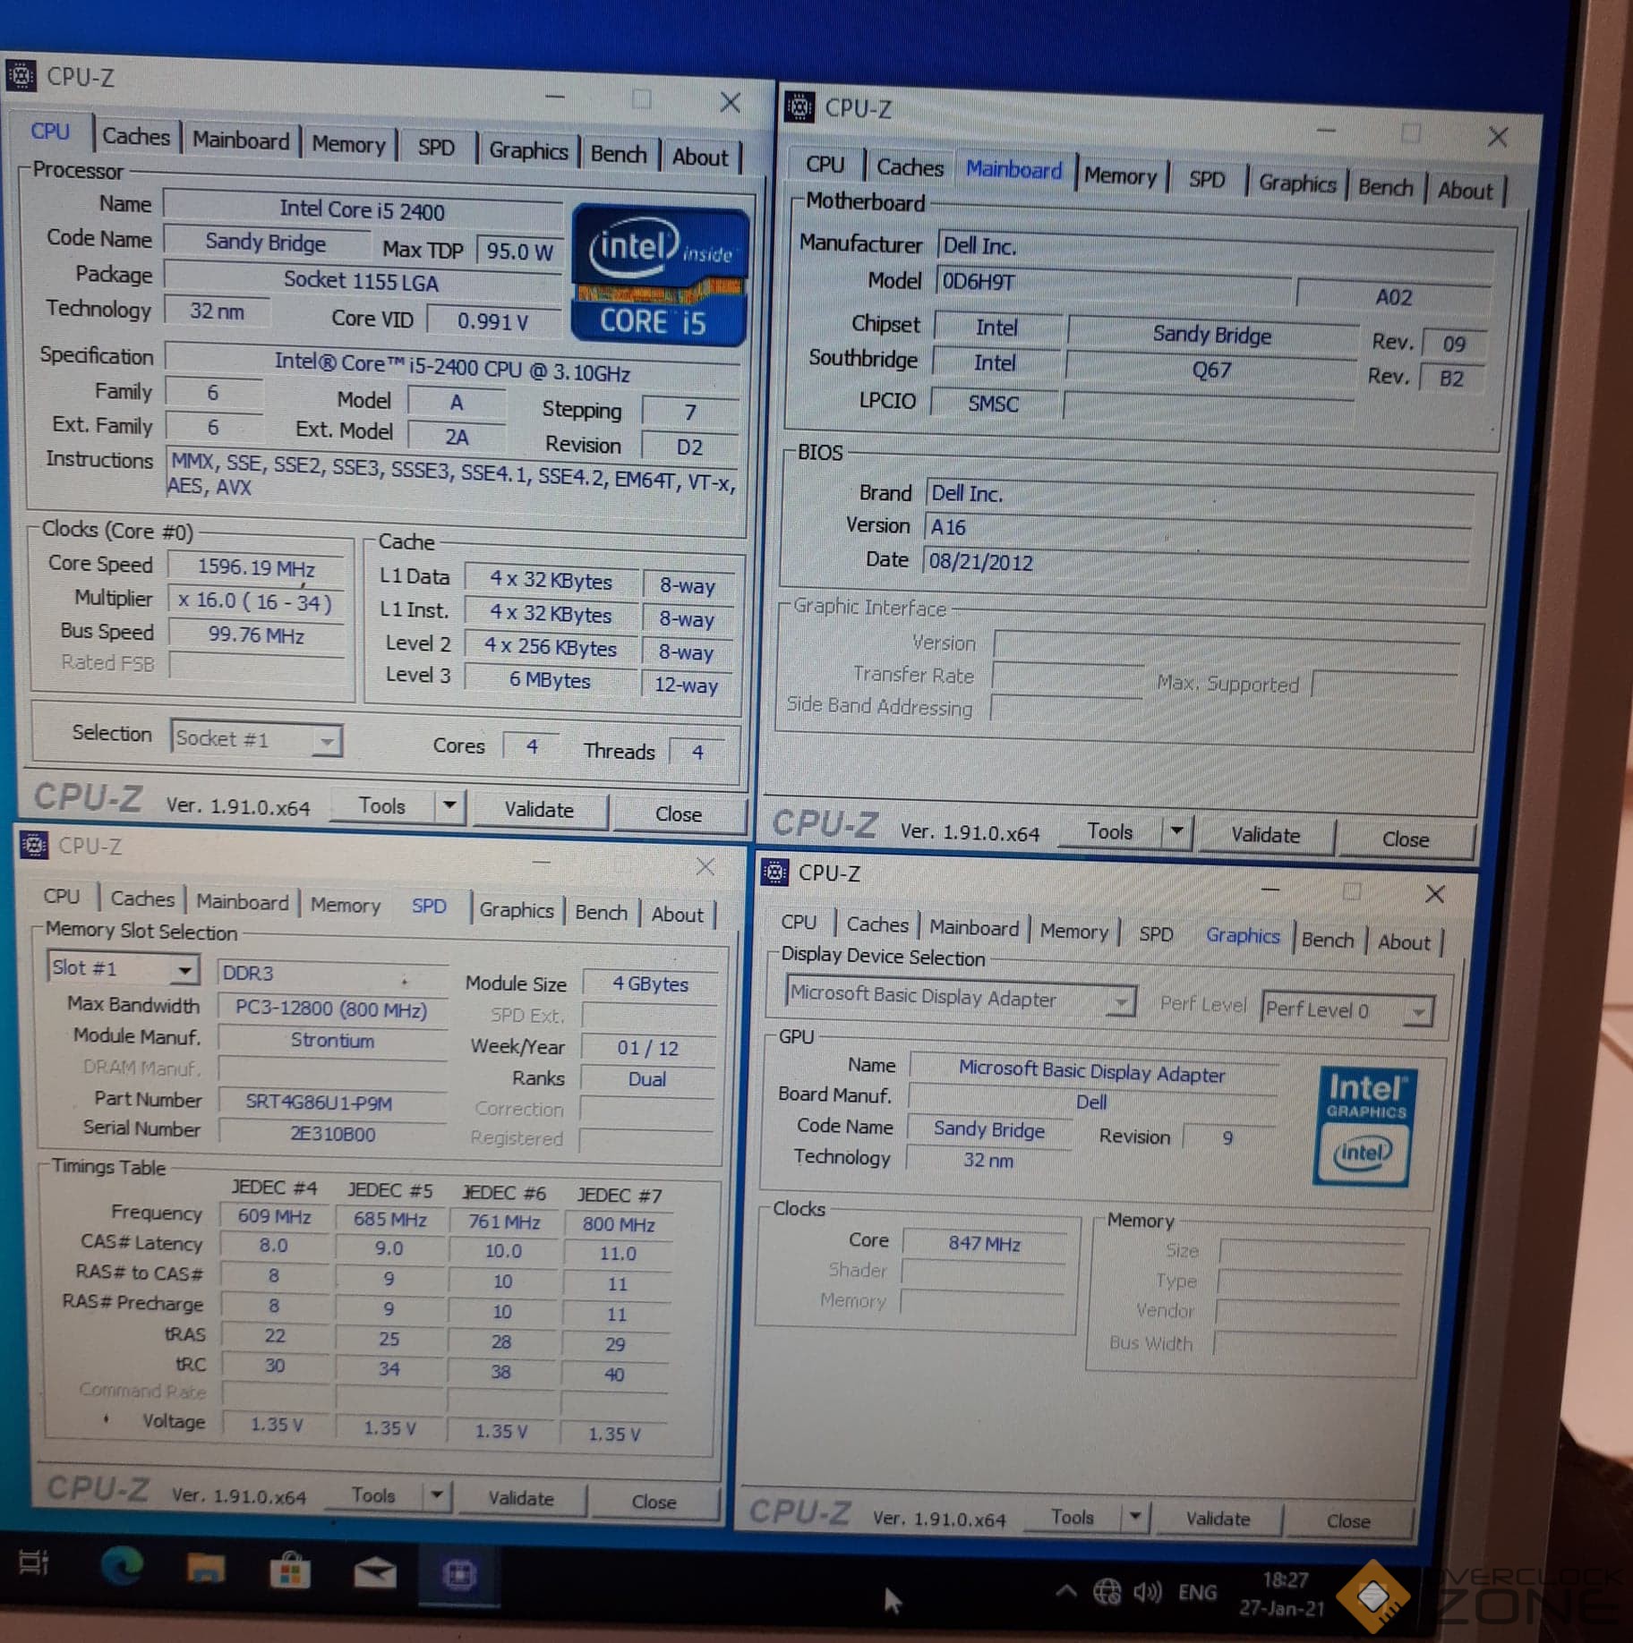Click the taskbar clock showing 18:27

1283,1594
